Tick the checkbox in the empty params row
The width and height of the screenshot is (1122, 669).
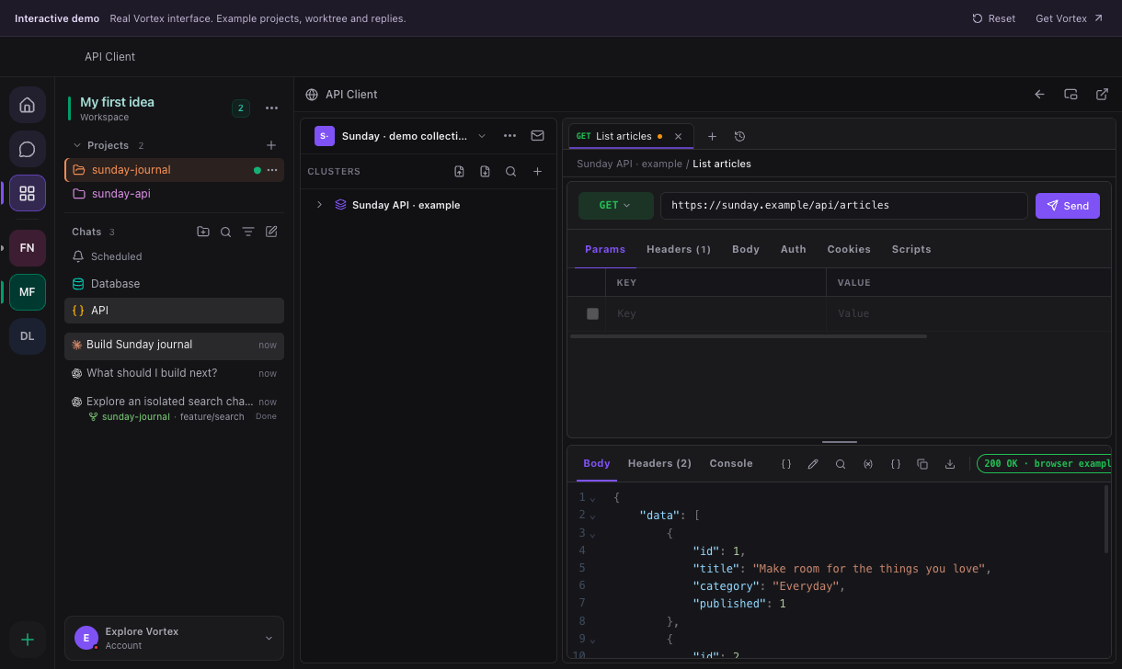click(593, 313)
